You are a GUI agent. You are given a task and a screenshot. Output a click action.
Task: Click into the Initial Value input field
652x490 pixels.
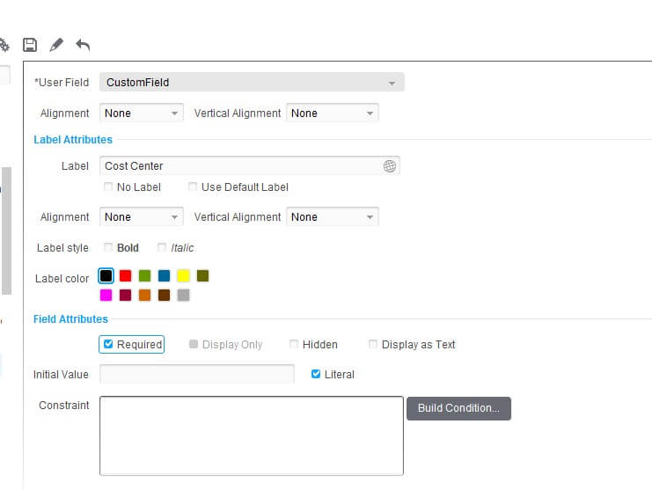[197, 374]
